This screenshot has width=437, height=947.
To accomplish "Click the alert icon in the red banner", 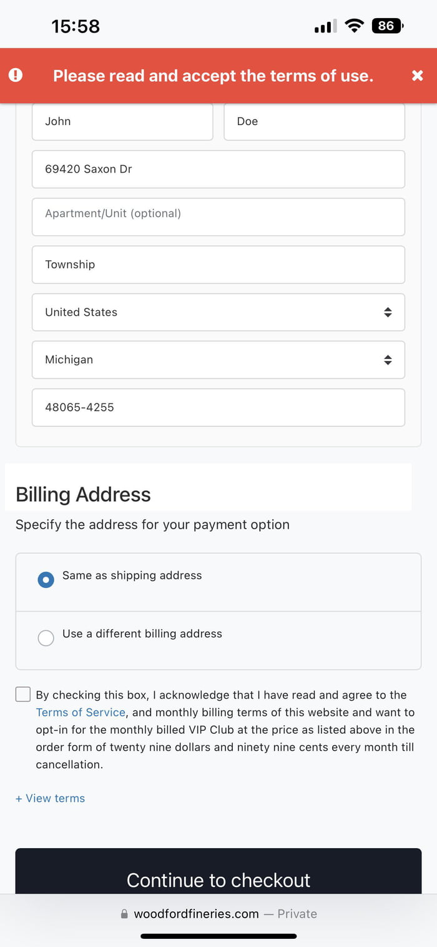I will pyautogui.click(x=16, y=75).
